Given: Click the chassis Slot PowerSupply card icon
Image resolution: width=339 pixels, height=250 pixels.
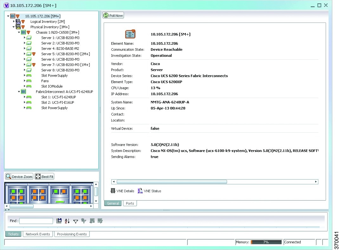Looking at the screenshot, I should tap(29, 76).
